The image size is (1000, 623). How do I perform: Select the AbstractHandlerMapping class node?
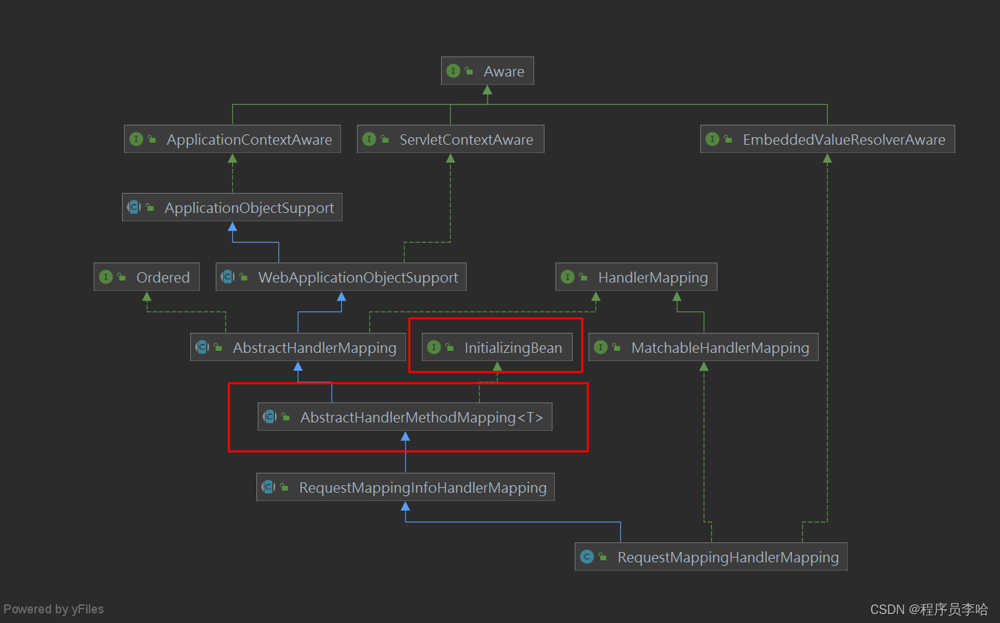(x=297, y=347)
